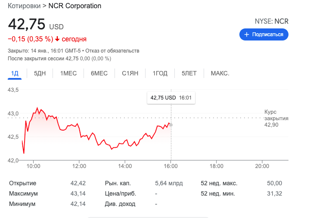This screenshot has width=310, height=218.
Task: Click the Подписаться follow button
Action: (x=263, y=34)
